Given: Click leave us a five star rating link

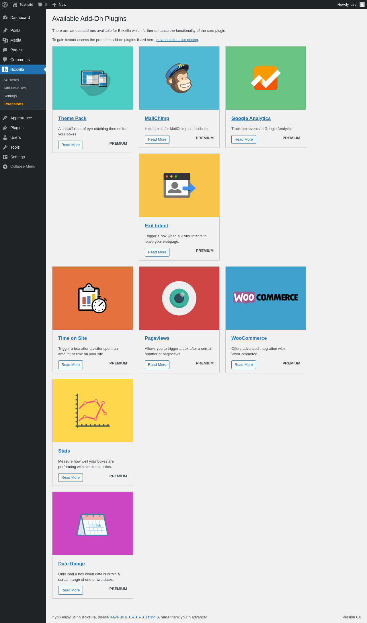Looking at the screenshot, I should click(132, 617).
